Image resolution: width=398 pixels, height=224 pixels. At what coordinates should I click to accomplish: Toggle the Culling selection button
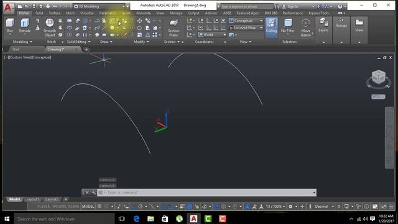tap(271, 27)
